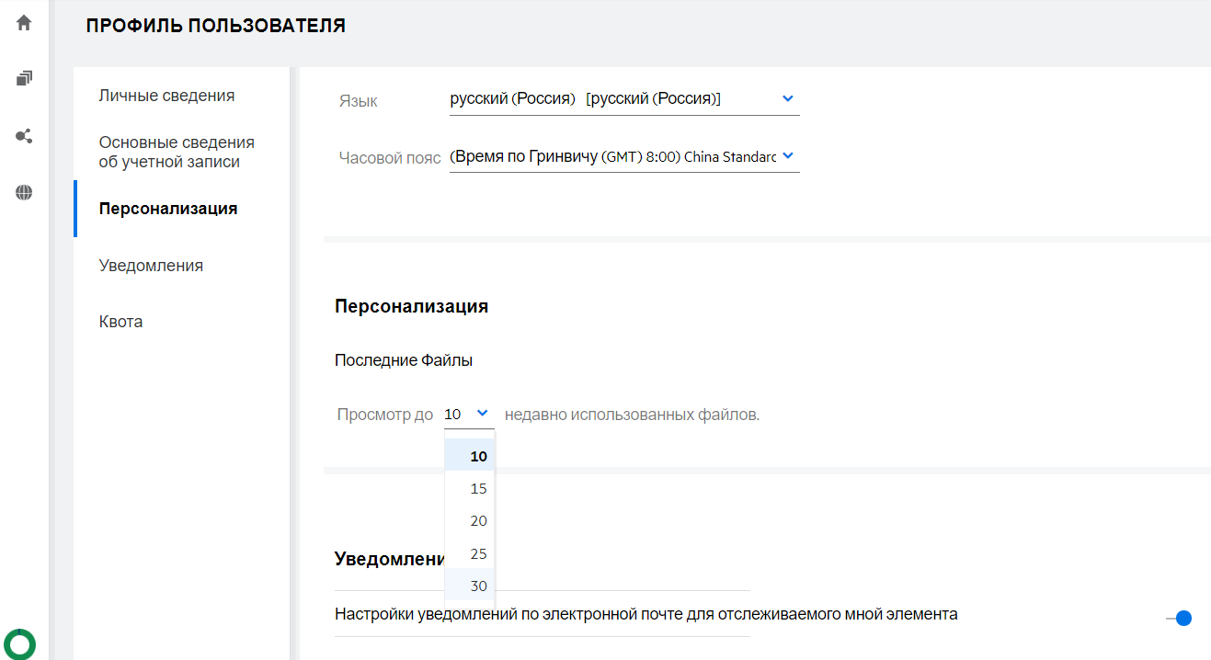Go to Личные сведения section
Viewport: 1211px width, 660px height.
point(166,96)
